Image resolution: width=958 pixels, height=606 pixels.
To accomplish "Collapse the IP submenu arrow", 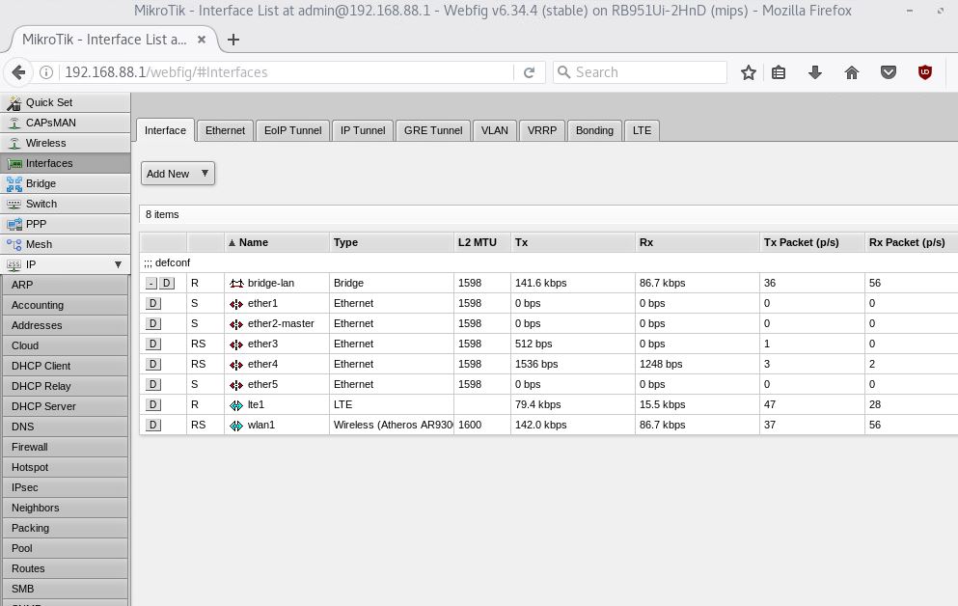I will (x=118, y=264).
